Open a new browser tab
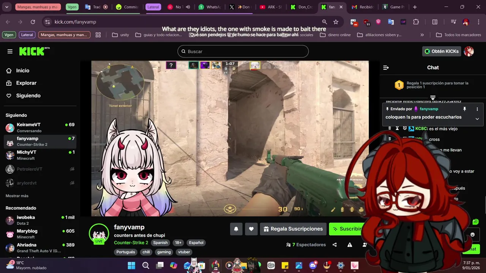This screenshot has height=273, width=486. point(415,7)
